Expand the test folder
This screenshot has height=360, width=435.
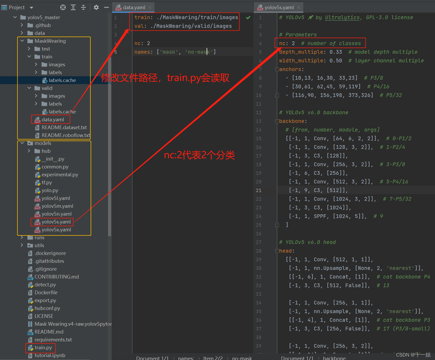(29, 49)
